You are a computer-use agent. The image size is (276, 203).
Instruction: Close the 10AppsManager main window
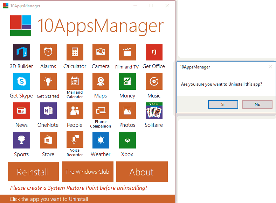(167, 6)
